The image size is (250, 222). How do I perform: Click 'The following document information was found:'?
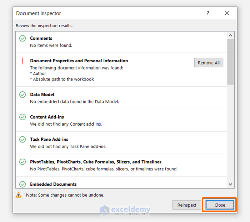click(x=77, y=68)
